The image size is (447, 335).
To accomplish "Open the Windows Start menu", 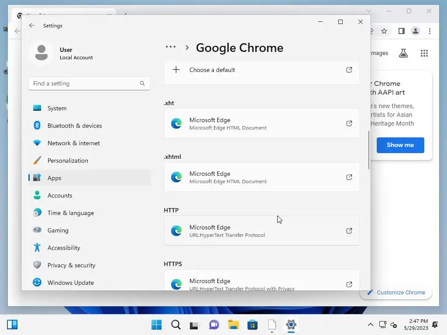I will (156, 325).
